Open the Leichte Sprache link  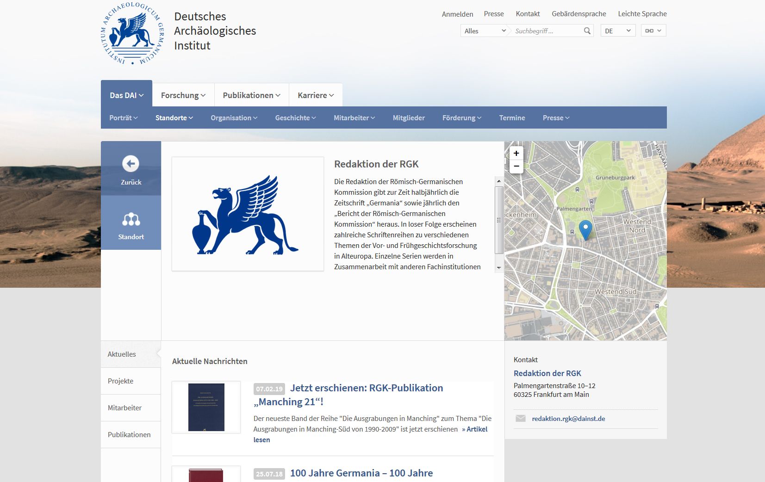[x=642, y=14]
